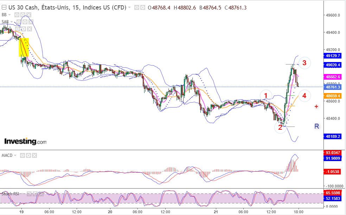Hide the MACD indicator with its eye icon

23,155
